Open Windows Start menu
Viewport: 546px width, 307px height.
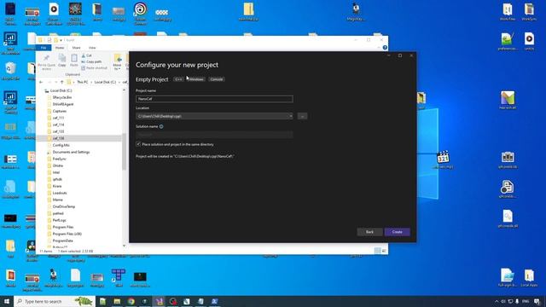pos(7,301)
